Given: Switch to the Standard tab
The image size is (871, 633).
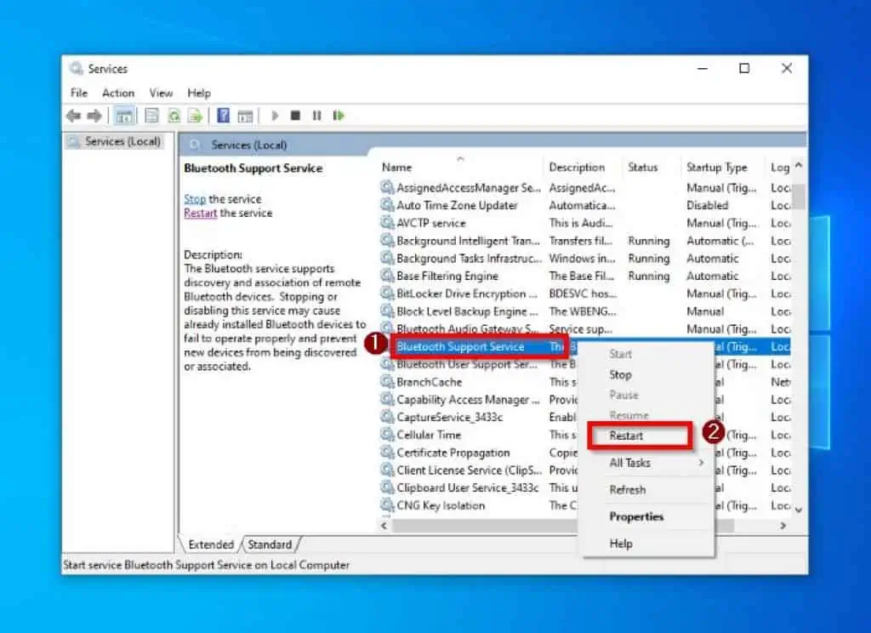Looking at the screenshot, I should point(270,545).
